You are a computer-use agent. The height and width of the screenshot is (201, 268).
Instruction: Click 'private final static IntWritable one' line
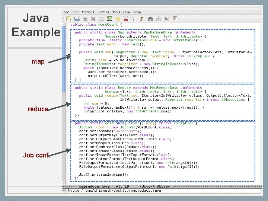(x=141, y=40)
